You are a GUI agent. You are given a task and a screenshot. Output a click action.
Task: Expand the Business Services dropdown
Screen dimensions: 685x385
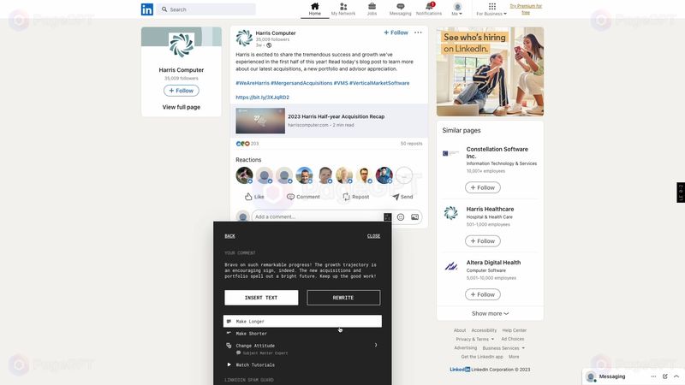(x=503, y=348)
